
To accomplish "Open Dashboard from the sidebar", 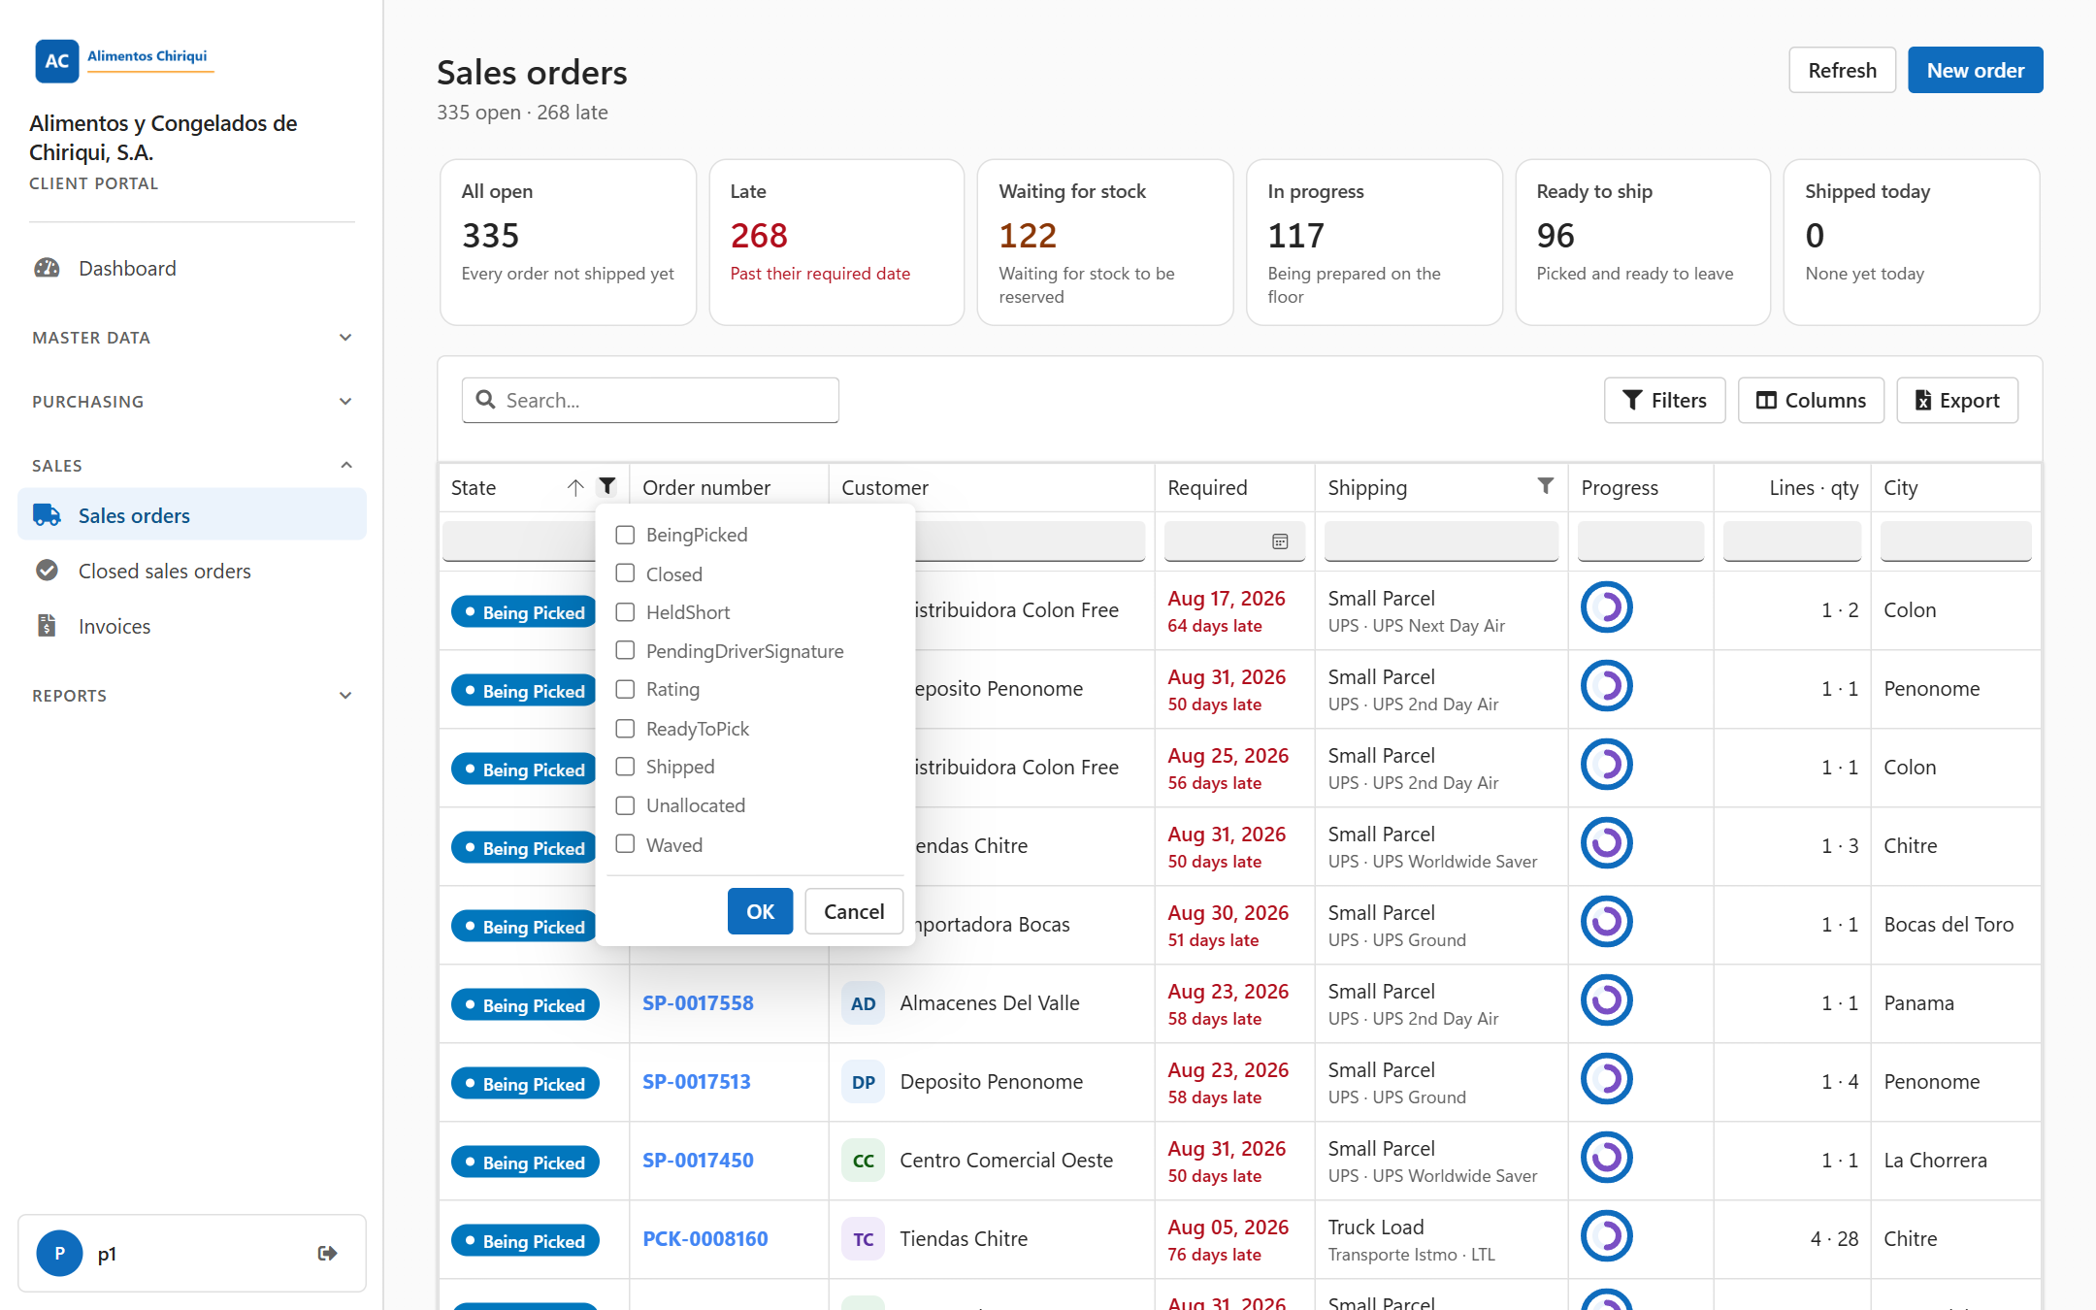I will pyautogui.click(x=192, y=268).
